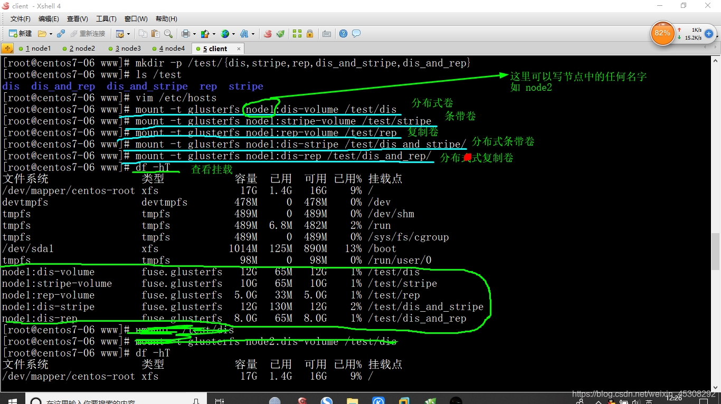
Task: Click the color scheme icon
Action: pyautogui.click(x=205, y=34)
